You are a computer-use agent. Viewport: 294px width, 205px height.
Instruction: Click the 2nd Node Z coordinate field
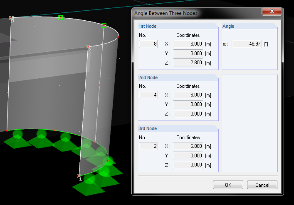coord(188,114)
